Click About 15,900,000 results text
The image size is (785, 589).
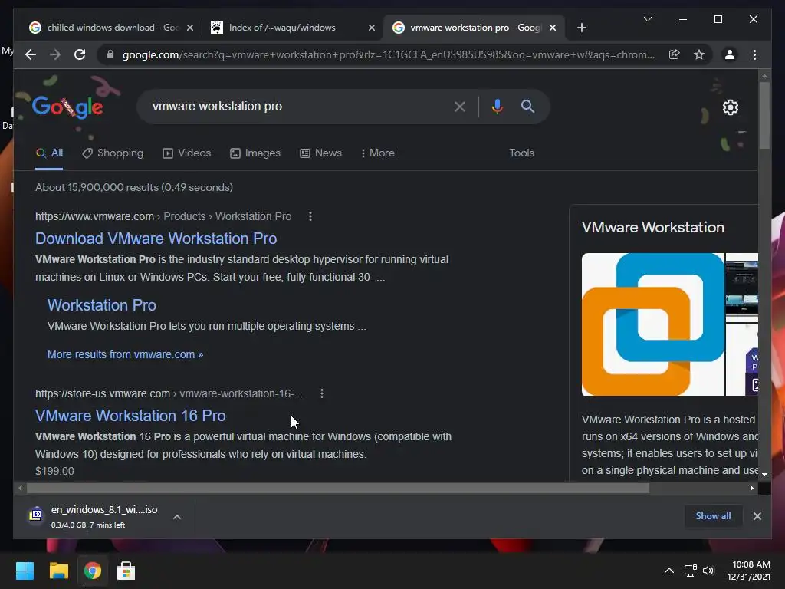pos(134,187)
